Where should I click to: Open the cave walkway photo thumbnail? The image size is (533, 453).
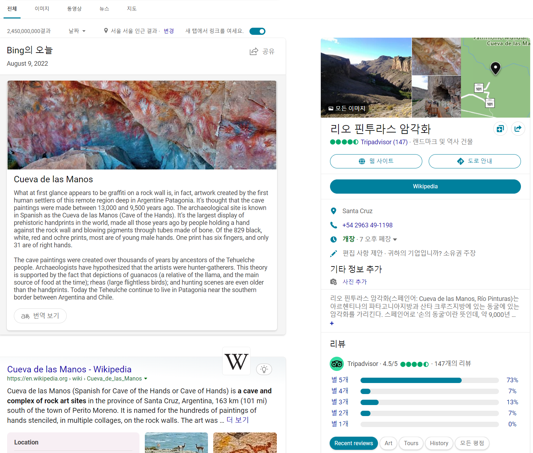pyautogui.click(x=436, y=97)
